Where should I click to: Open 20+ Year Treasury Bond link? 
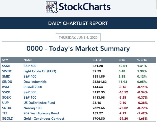click(x=41, y=113)
